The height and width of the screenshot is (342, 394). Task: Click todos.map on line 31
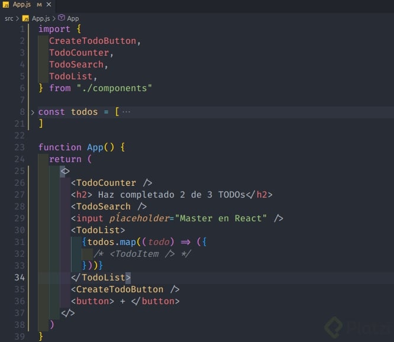tap(112, 242)
